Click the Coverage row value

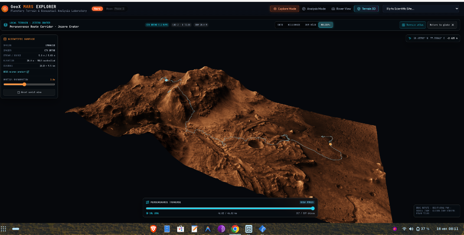pos(47,66)
